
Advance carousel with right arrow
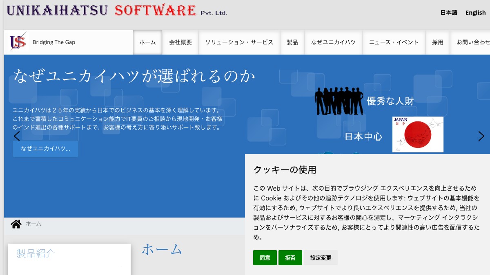pos(481,136)
